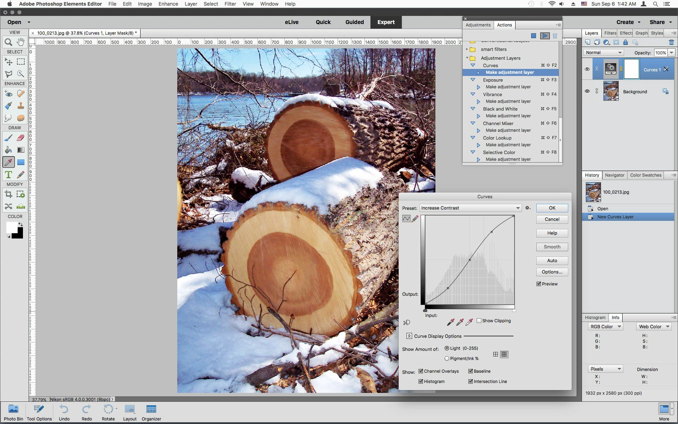
Task: Select the Hand tool
Action: (21, 42)
